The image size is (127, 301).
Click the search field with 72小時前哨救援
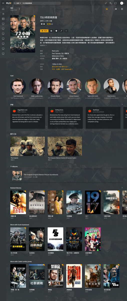pos(41,3)
